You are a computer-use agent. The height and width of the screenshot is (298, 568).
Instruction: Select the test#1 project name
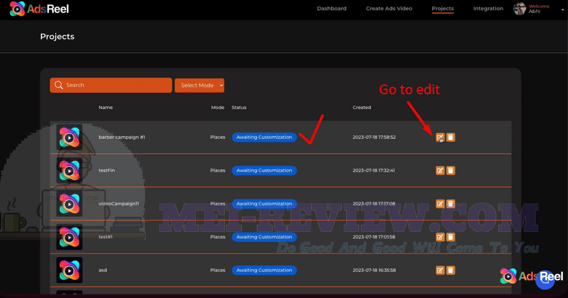pos(105,237)
